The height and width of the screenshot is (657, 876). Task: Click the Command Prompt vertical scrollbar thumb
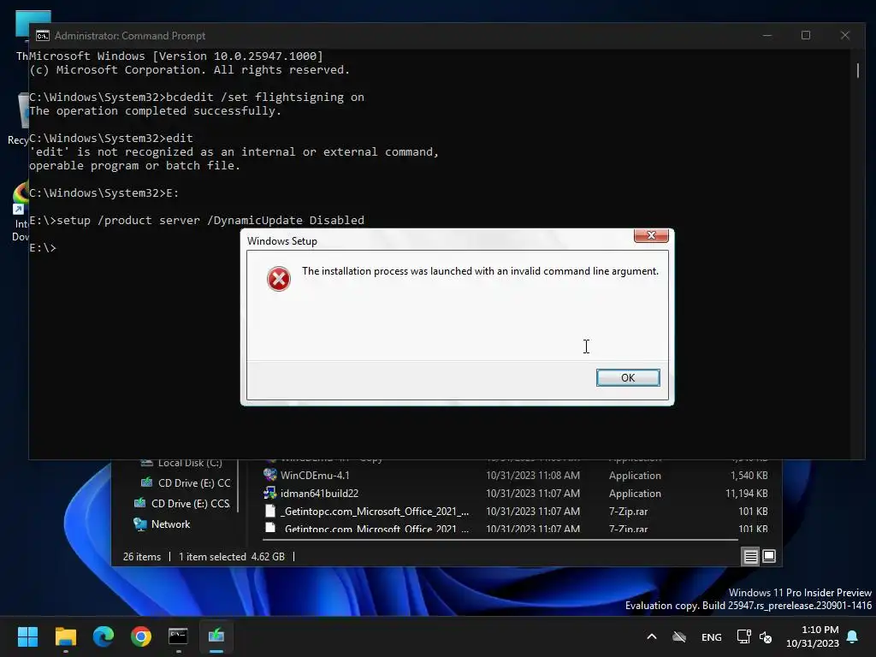click(x=857, y=70)
